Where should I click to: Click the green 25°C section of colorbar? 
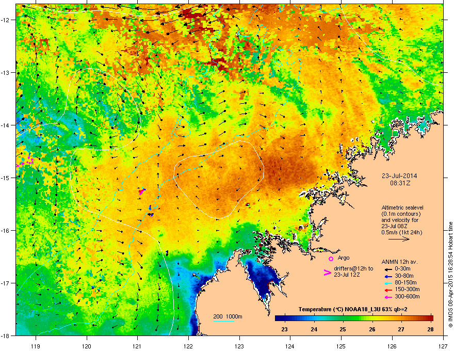[343, 318]
